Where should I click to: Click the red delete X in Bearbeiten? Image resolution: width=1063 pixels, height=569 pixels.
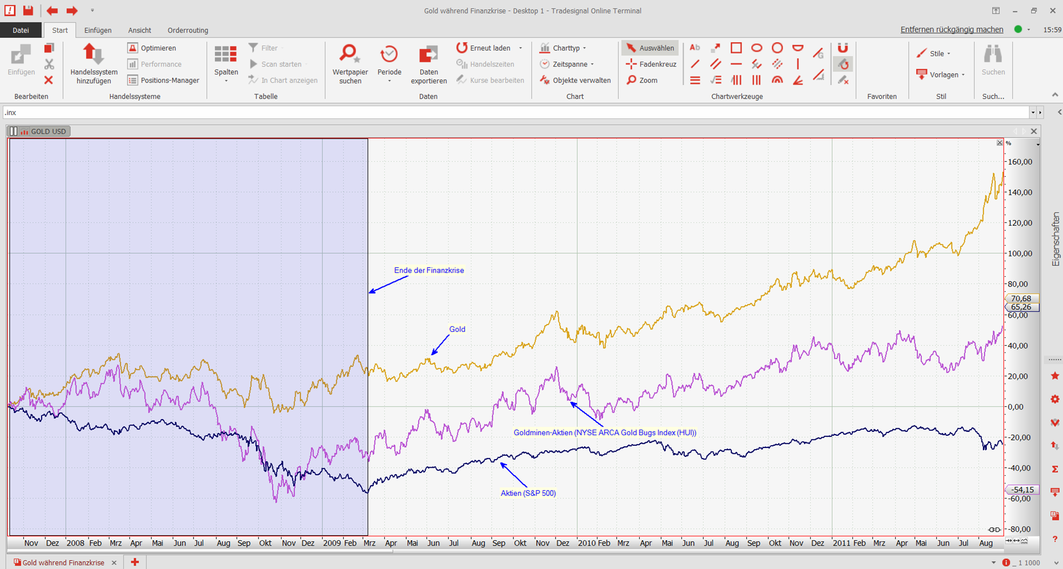49,80
